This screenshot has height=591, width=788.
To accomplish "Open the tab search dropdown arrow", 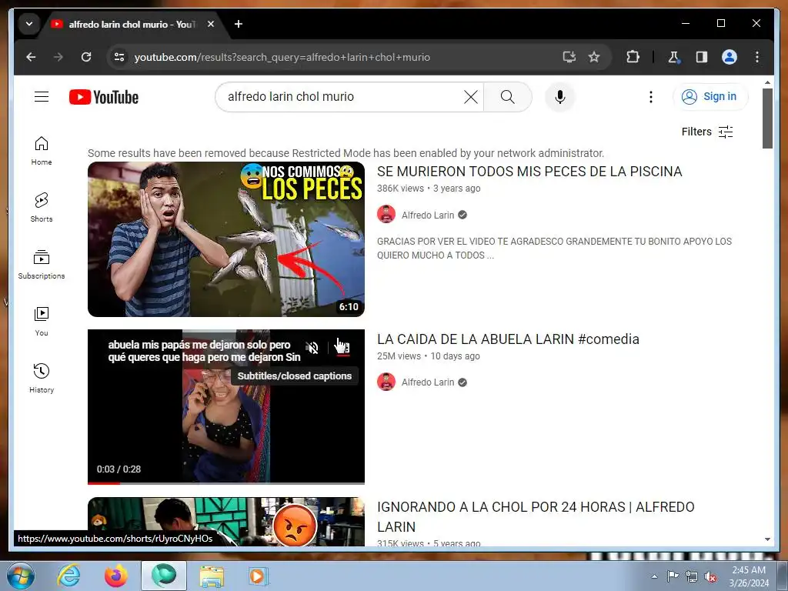I will pyautogui.click(x=29, y=24).
